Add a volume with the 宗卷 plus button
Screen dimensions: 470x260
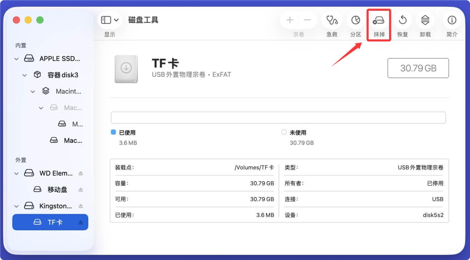click(x=289, y=20)
